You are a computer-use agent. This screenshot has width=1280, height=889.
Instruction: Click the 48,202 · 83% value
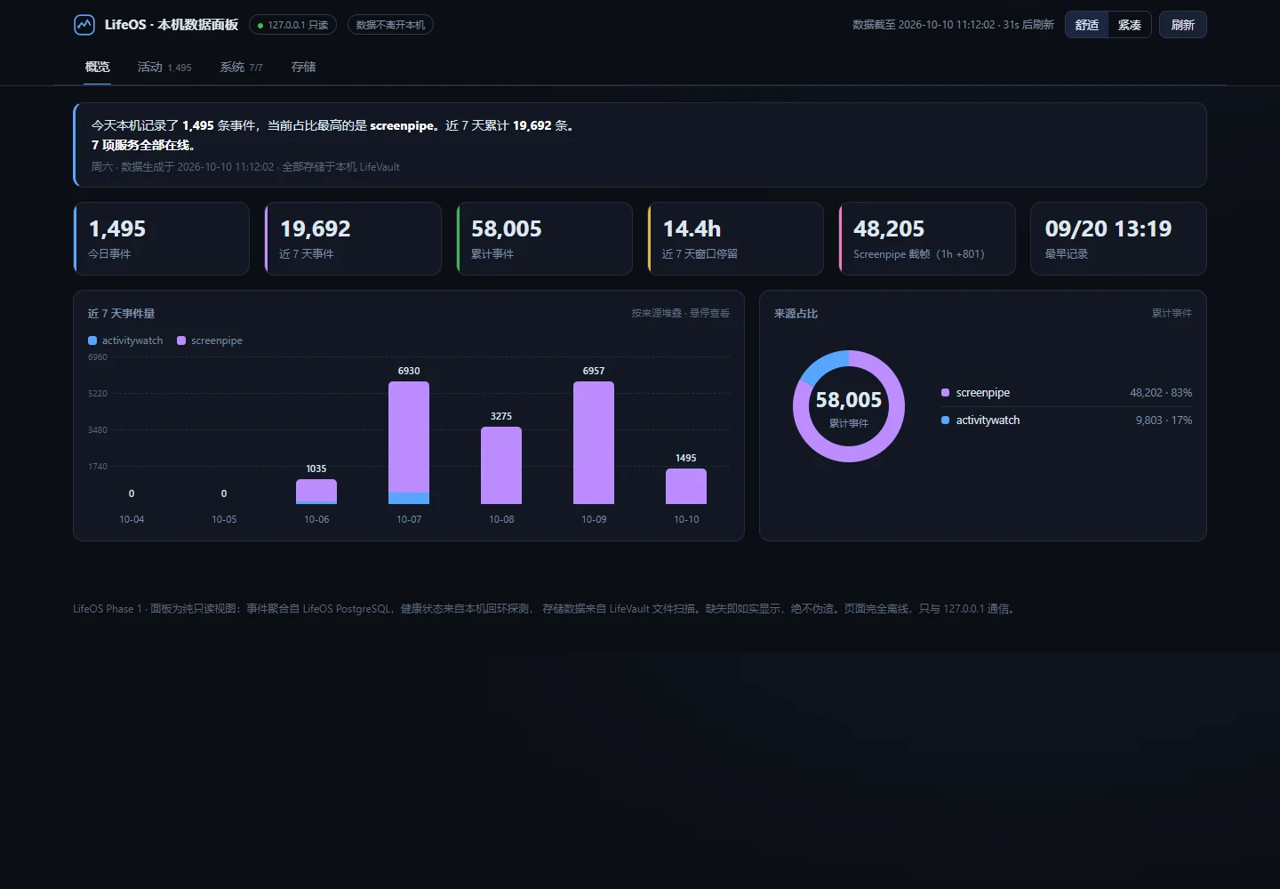(1161, 393)
